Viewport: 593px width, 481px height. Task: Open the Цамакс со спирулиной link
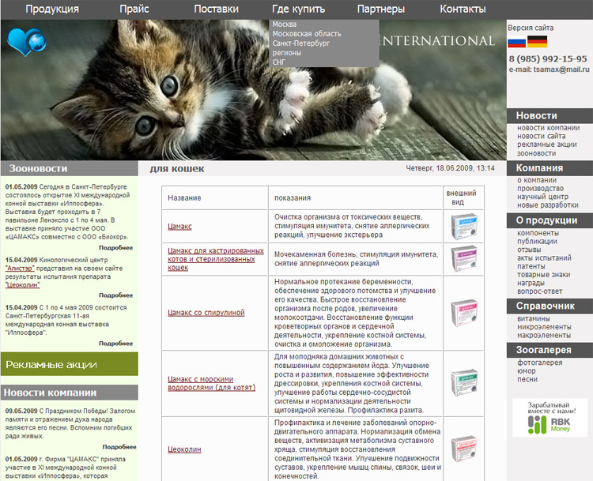pos(206,313)
